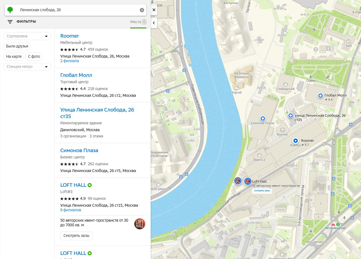Viewport: 361px width, 259px height.
Task: Open the "2 филиала" link under Roomer
Action: pyautogui.click(x=69, y=61)
